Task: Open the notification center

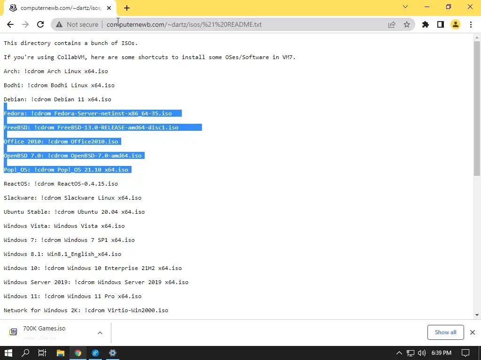Action: click(465, 353)
